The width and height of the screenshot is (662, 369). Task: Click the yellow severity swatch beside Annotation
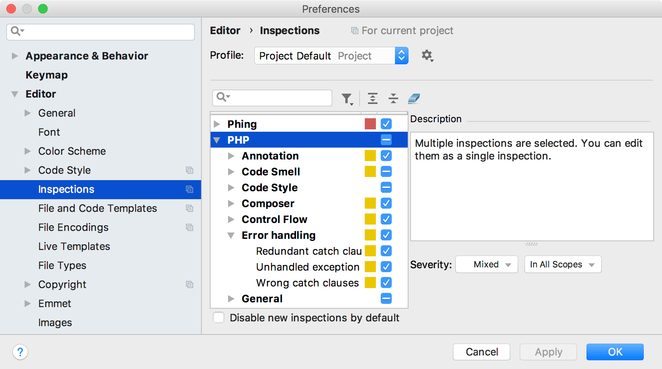pos(370,156)
